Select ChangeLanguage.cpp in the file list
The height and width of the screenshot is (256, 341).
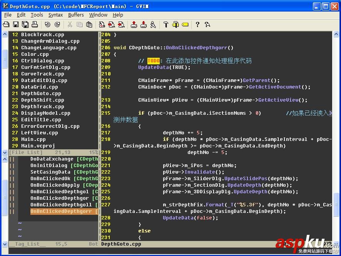(x=49, y=48)
